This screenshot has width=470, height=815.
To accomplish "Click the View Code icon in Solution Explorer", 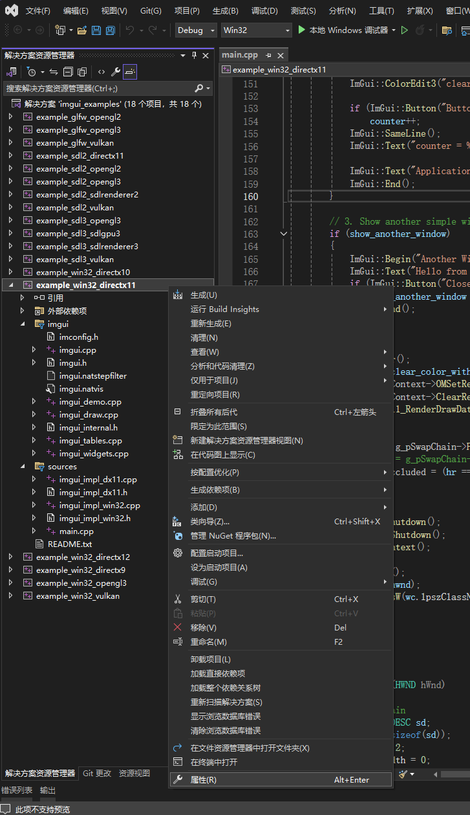I will point(101,72).
